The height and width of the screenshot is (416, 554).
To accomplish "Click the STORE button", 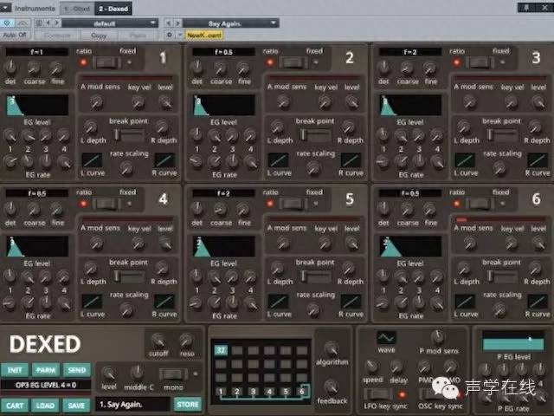I will pyautogui.click(x=188, y=405).
